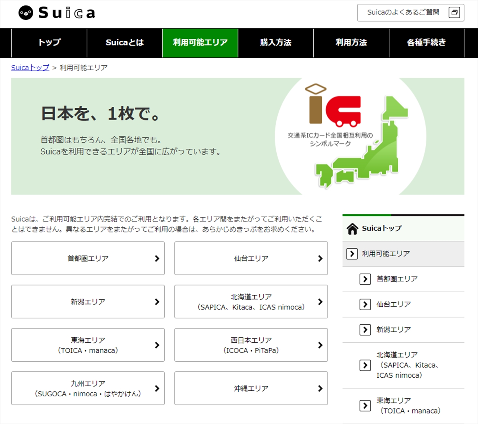The width and height of the screenshot is (478, 424).
Task: Click sidebar 新潟エリア link text
Action: click(394, 330)
